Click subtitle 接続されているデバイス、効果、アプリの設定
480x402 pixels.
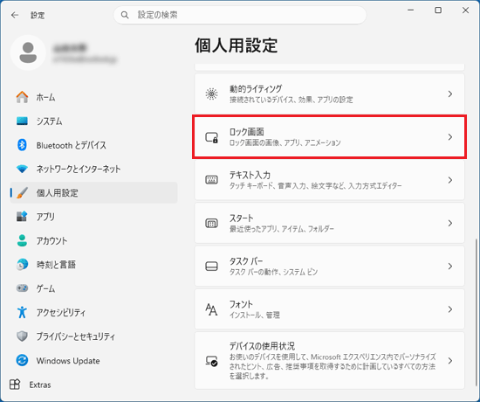(x=291, y=100)
